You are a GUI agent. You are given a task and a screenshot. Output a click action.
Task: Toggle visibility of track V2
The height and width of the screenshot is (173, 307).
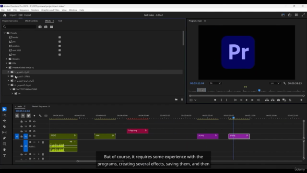pyautogui.click(x=34, y=131)
